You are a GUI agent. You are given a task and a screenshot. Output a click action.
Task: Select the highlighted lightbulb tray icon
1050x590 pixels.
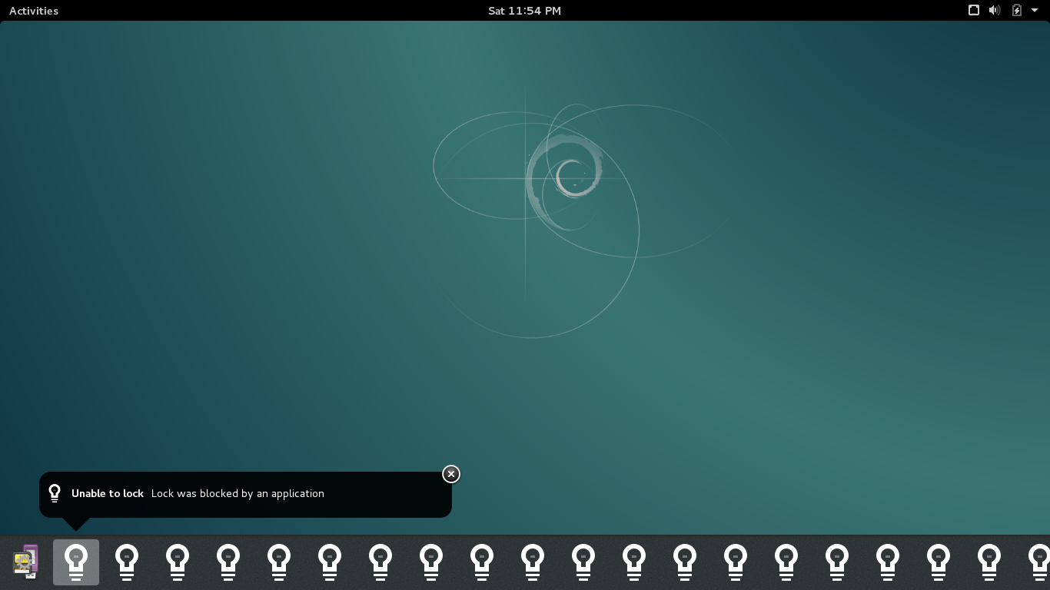click(x=76, y=562)
